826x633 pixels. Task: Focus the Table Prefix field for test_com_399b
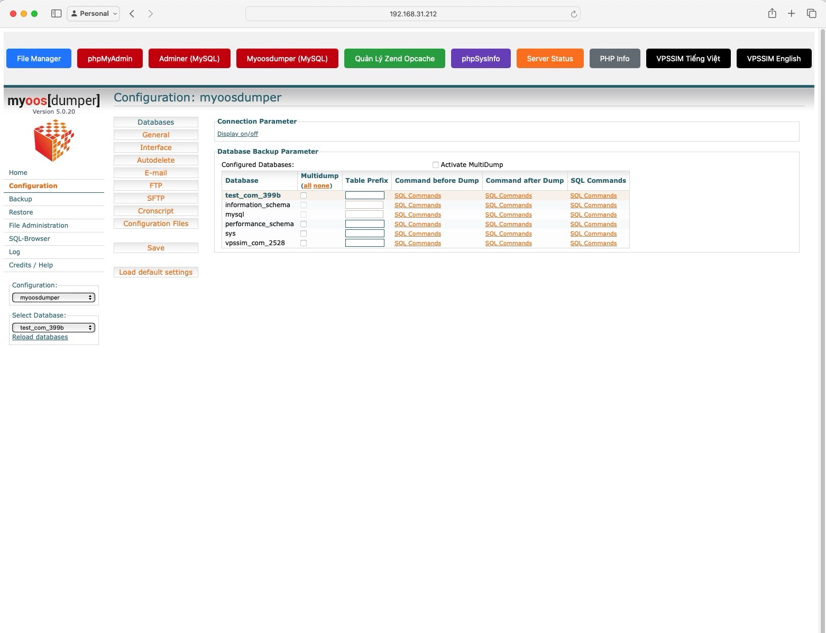[x=365, y=196]
